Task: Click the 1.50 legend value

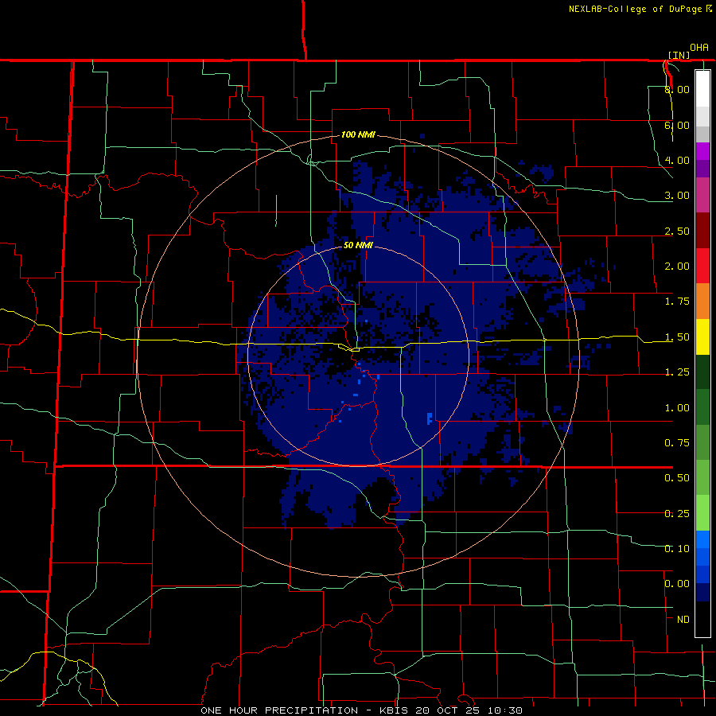Action: pos(677,337)
